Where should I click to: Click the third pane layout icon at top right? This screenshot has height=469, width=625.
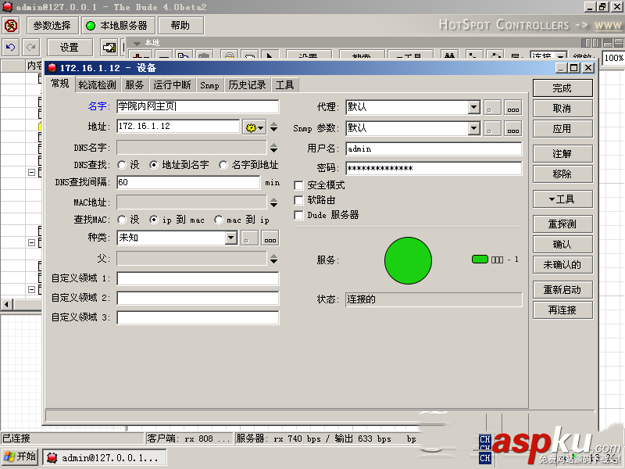[608, 43]
